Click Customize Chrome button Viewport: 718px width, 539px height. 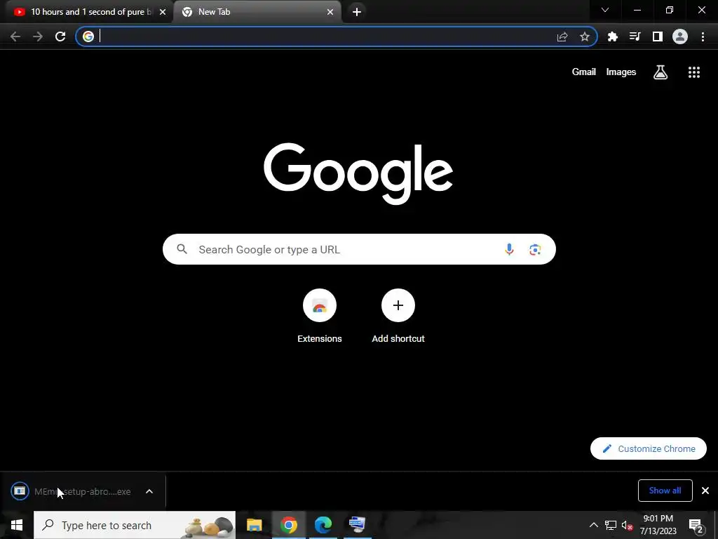(x=649, y=448)
